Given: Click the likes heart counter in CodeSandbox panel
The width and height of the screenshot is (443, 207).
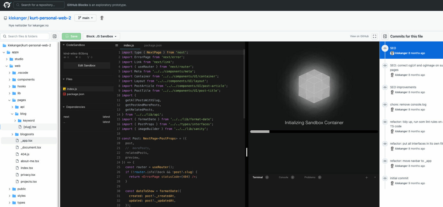Looking at the screenshot, I should 77,57.
